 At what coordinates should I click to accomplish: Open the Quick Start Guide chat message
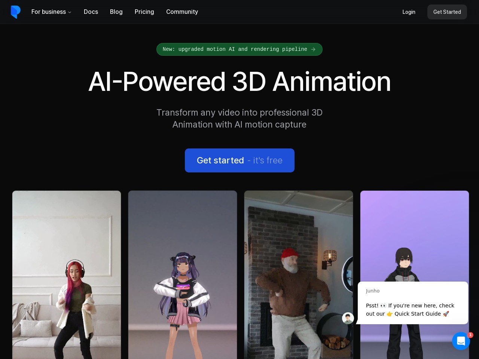click(x=412, y=309)
